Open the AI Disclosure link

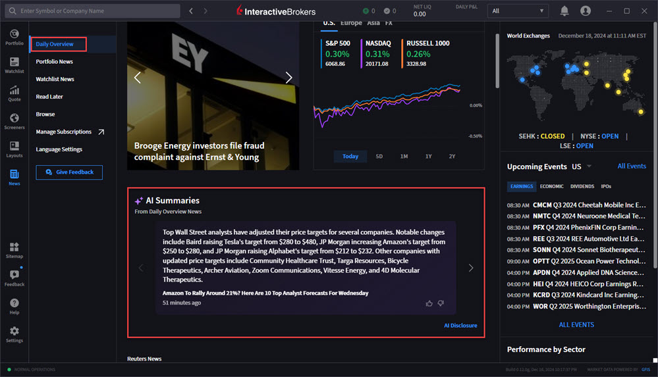click(460, 326)
